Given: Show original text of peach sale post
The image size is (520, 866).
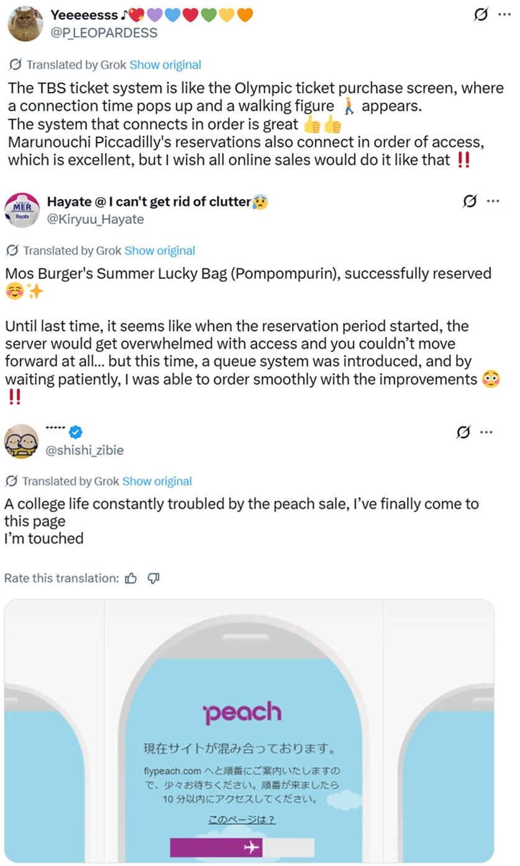Looking at the screenshot, I should [157, 482].
